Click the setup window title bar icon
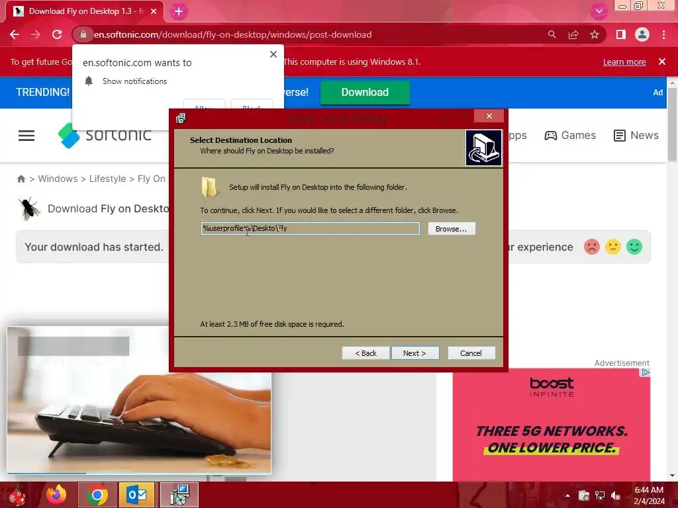The width and height of the screenshot is (678, 508). pyautogui.click(x=181, y=118)
